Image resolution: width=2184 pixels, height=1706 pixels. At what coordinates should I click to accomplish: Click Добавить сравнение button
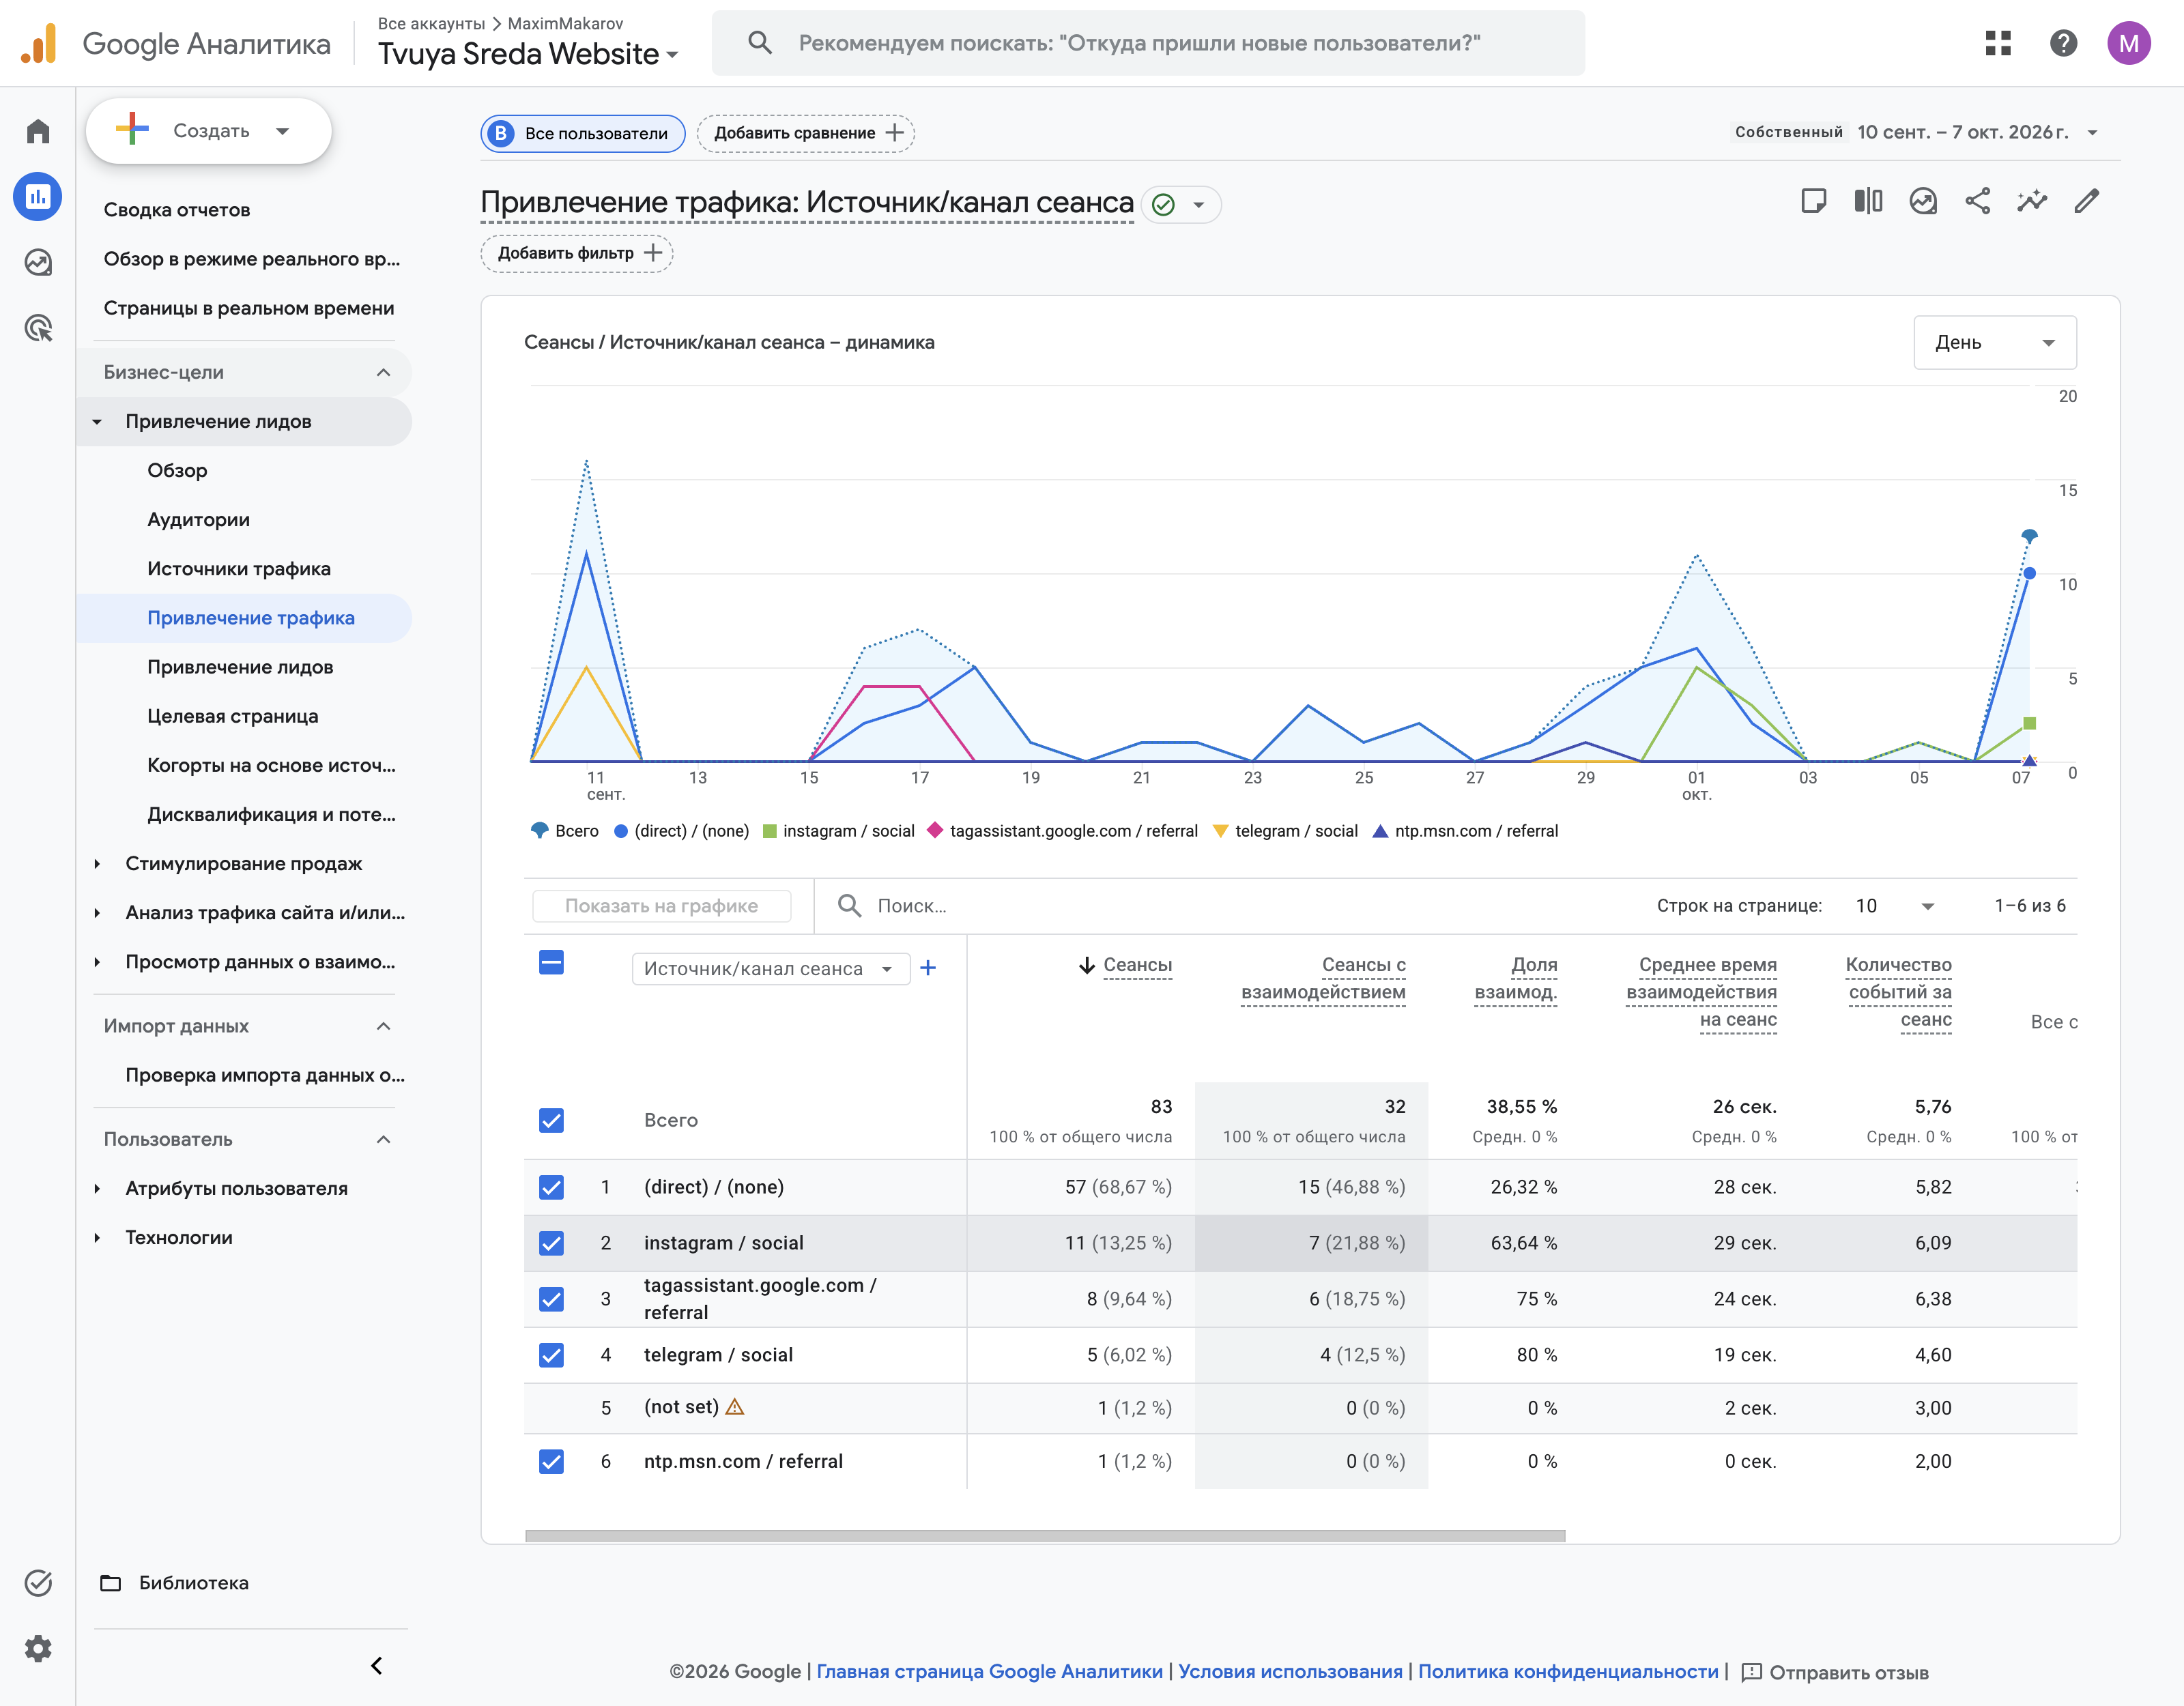[x=806, y=132]
